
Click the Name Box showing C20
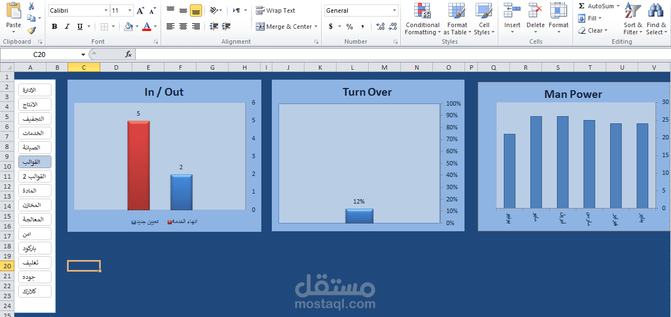pos(39,54)
